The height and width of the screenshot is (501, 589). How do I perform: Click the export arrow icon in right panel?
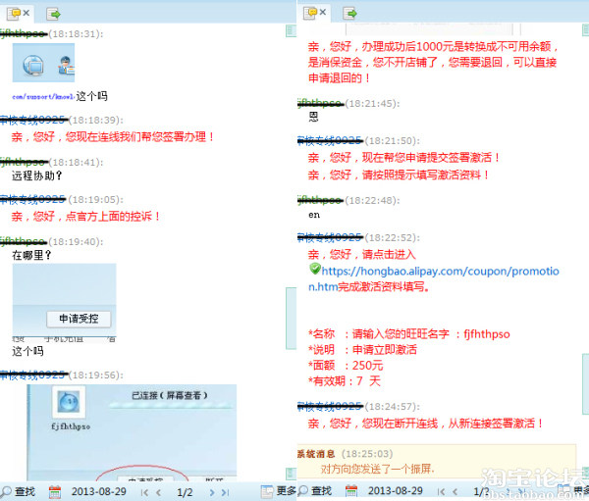click(349, 13)
